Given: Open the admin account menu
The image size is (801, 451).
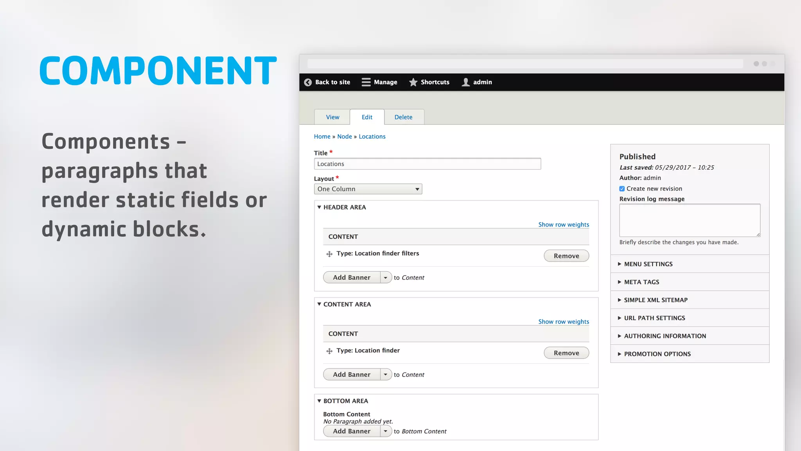Looking at the screenshot, I should coord(477,82).
